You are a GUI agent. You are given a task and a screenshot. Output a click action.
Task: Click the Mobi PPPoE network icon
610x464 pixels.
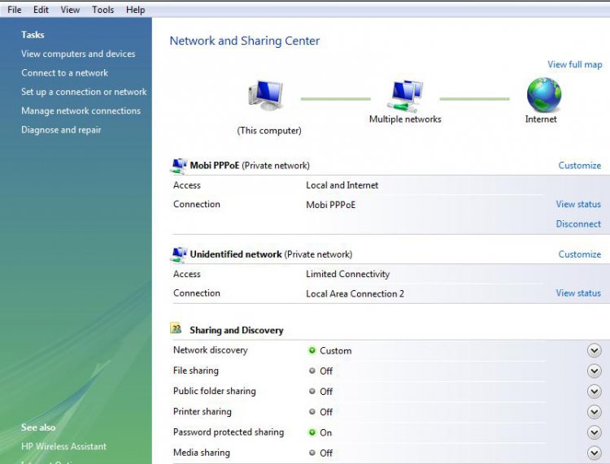point(179,166)
